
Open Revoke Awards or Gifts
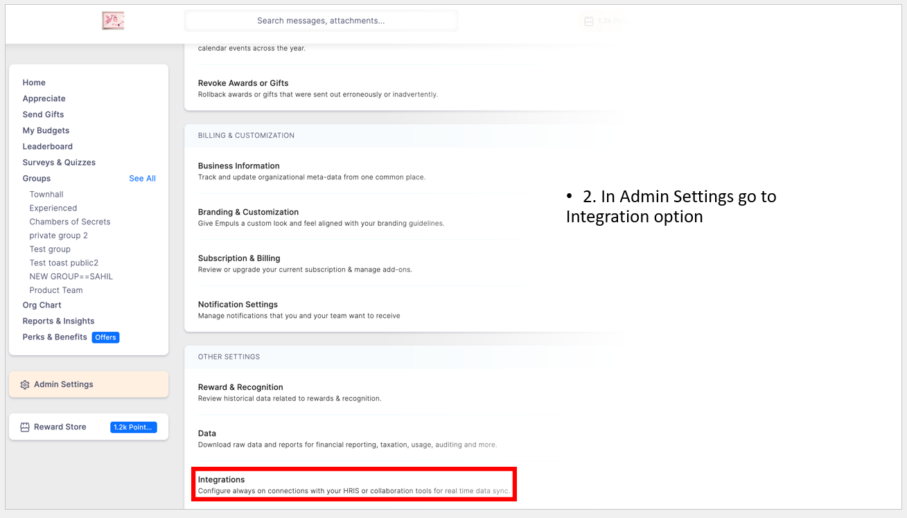point(243,83)
